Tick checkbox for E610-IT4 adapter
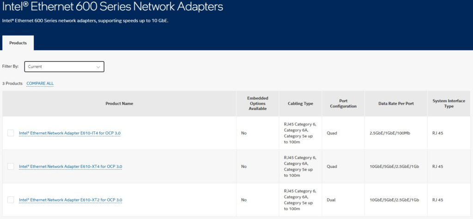Viewport: 473px width, 219px height. [11, 133]
